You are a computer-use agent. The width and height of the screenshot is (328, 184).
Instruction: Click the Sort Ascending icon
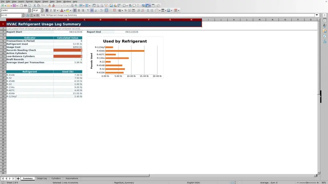98,5
